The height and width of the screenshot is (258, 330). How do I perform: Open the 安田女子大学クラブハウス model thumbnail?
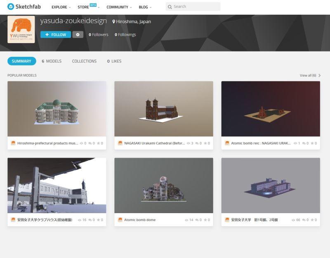tap(57, 186)
